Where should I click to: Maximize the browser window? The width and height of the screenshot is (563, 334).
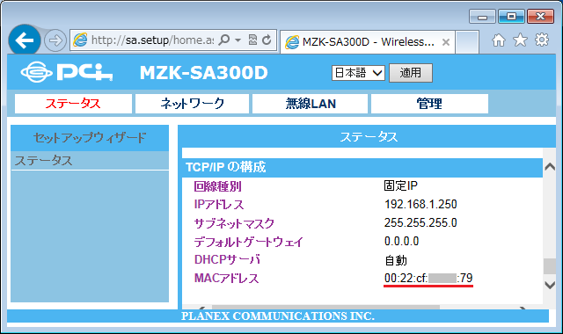coord(511,17)
